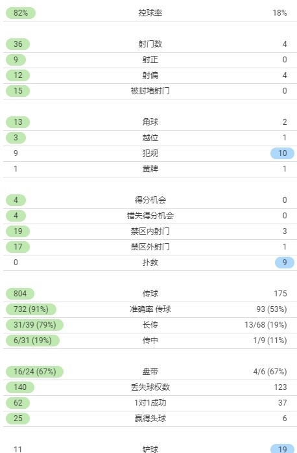Click the 36 shots green badge
The height and width of the screenshot is (453, 297).
point(18,44)
